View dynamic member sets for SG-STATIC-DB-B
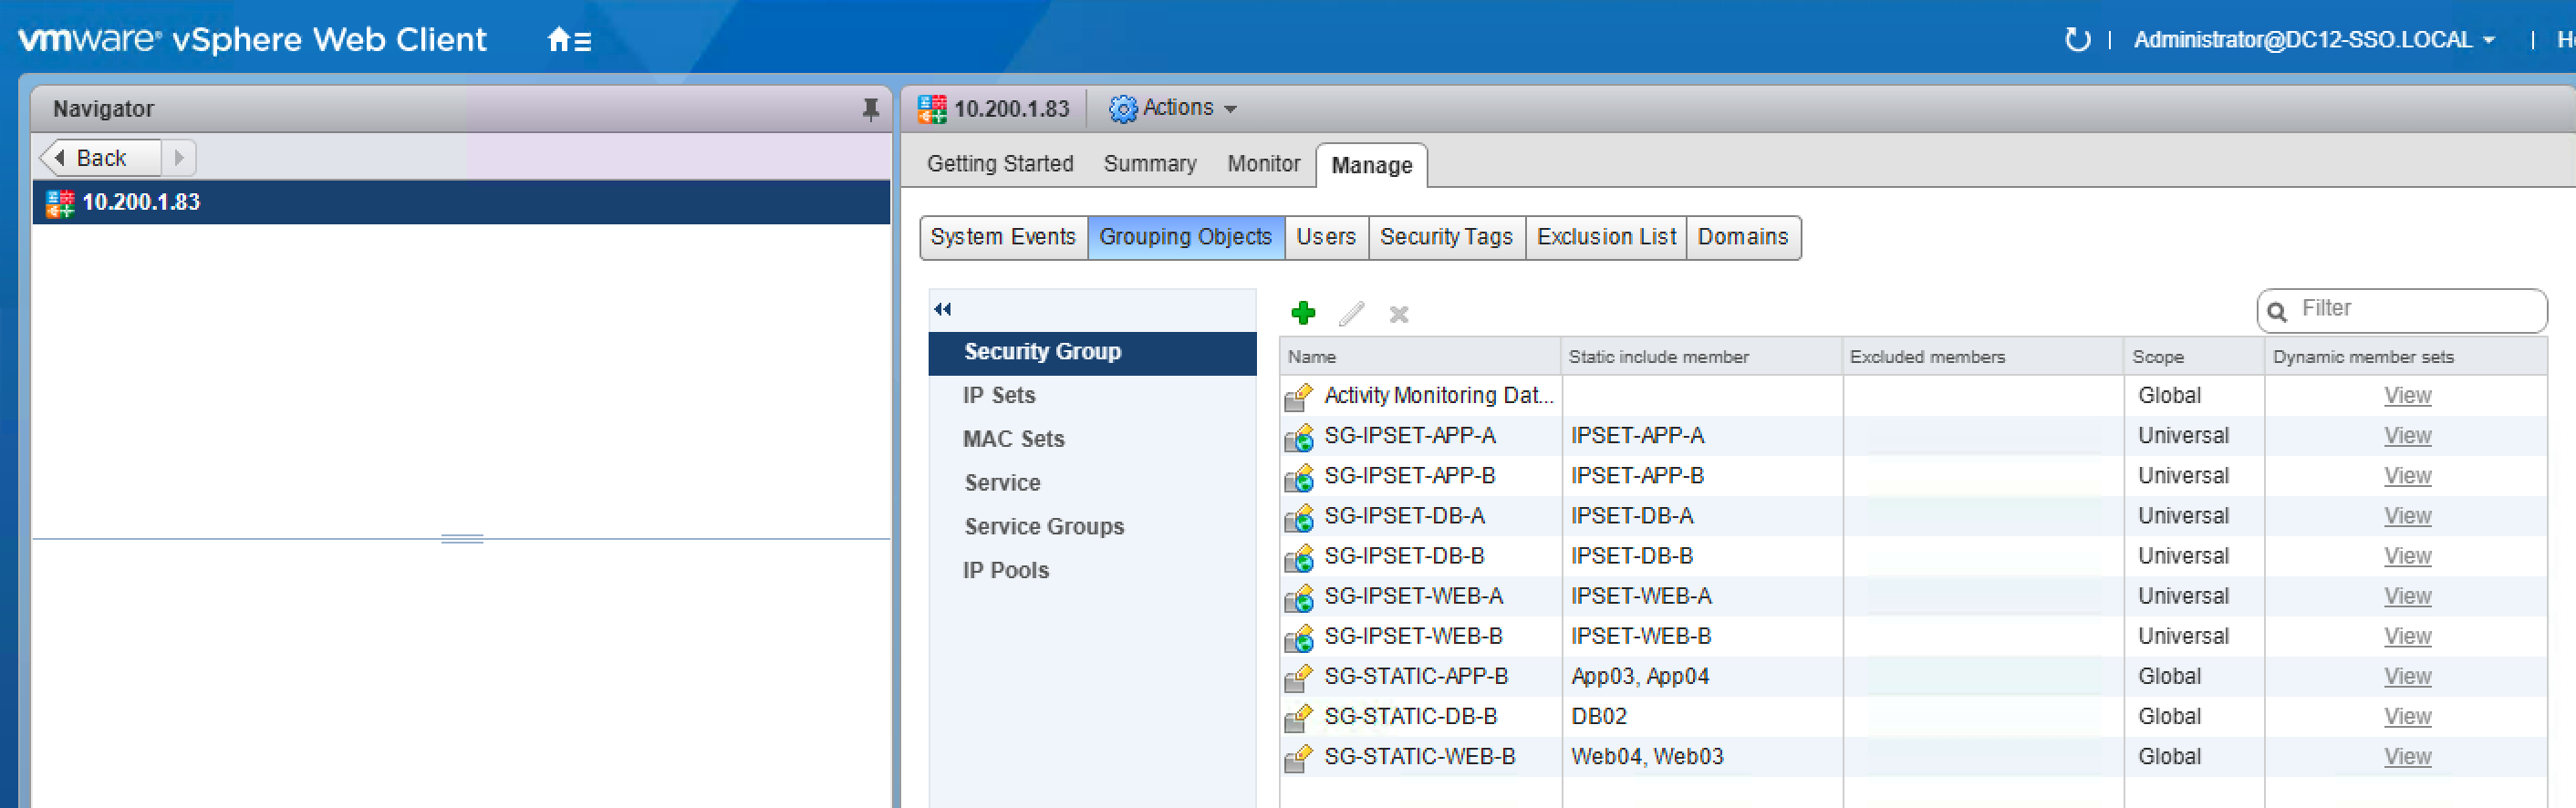Screen dimensions: 2576x808 (2406, 717)
